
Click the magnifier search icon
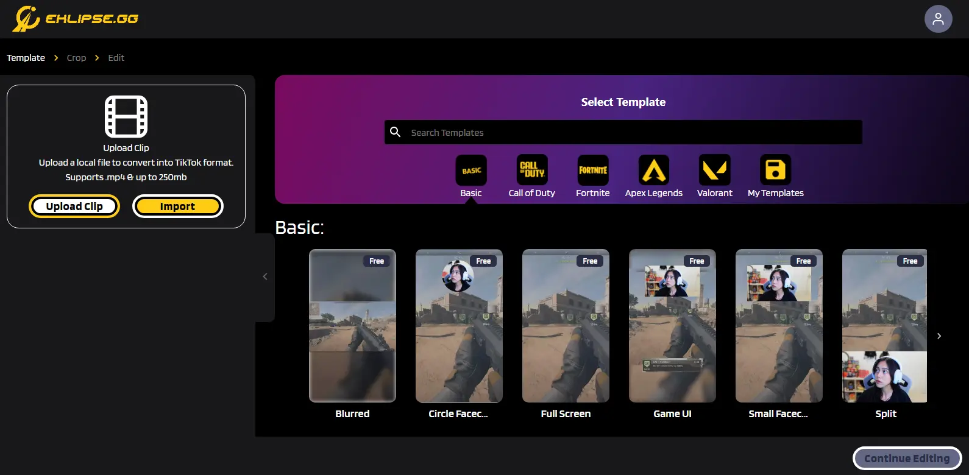(x=396, y=132)
